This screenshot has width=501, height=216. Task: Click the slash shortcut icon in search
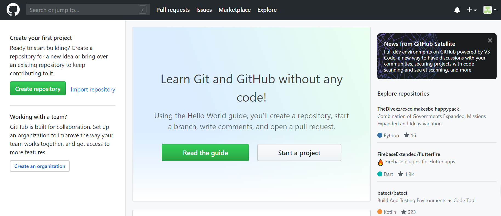[x=143, y=10]
